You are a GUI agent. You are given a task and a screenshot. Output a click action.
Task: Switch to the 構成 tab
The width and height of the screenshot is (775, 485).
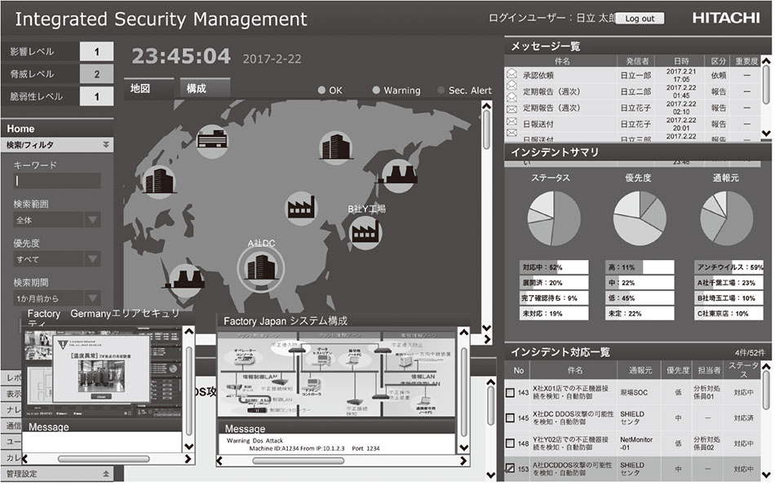coord(203,89)
